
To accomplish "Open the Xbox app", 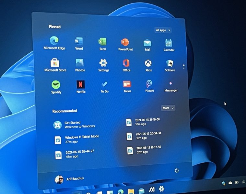I will [148, 66].
